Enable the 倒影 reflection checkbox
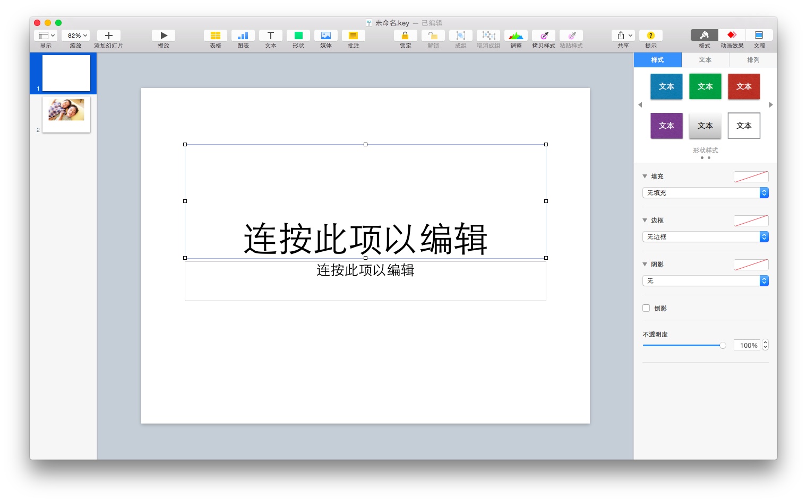Screen dimensions: 807x502 [646, 308]
